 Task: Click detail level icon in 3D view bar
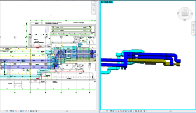click(111, 111)
